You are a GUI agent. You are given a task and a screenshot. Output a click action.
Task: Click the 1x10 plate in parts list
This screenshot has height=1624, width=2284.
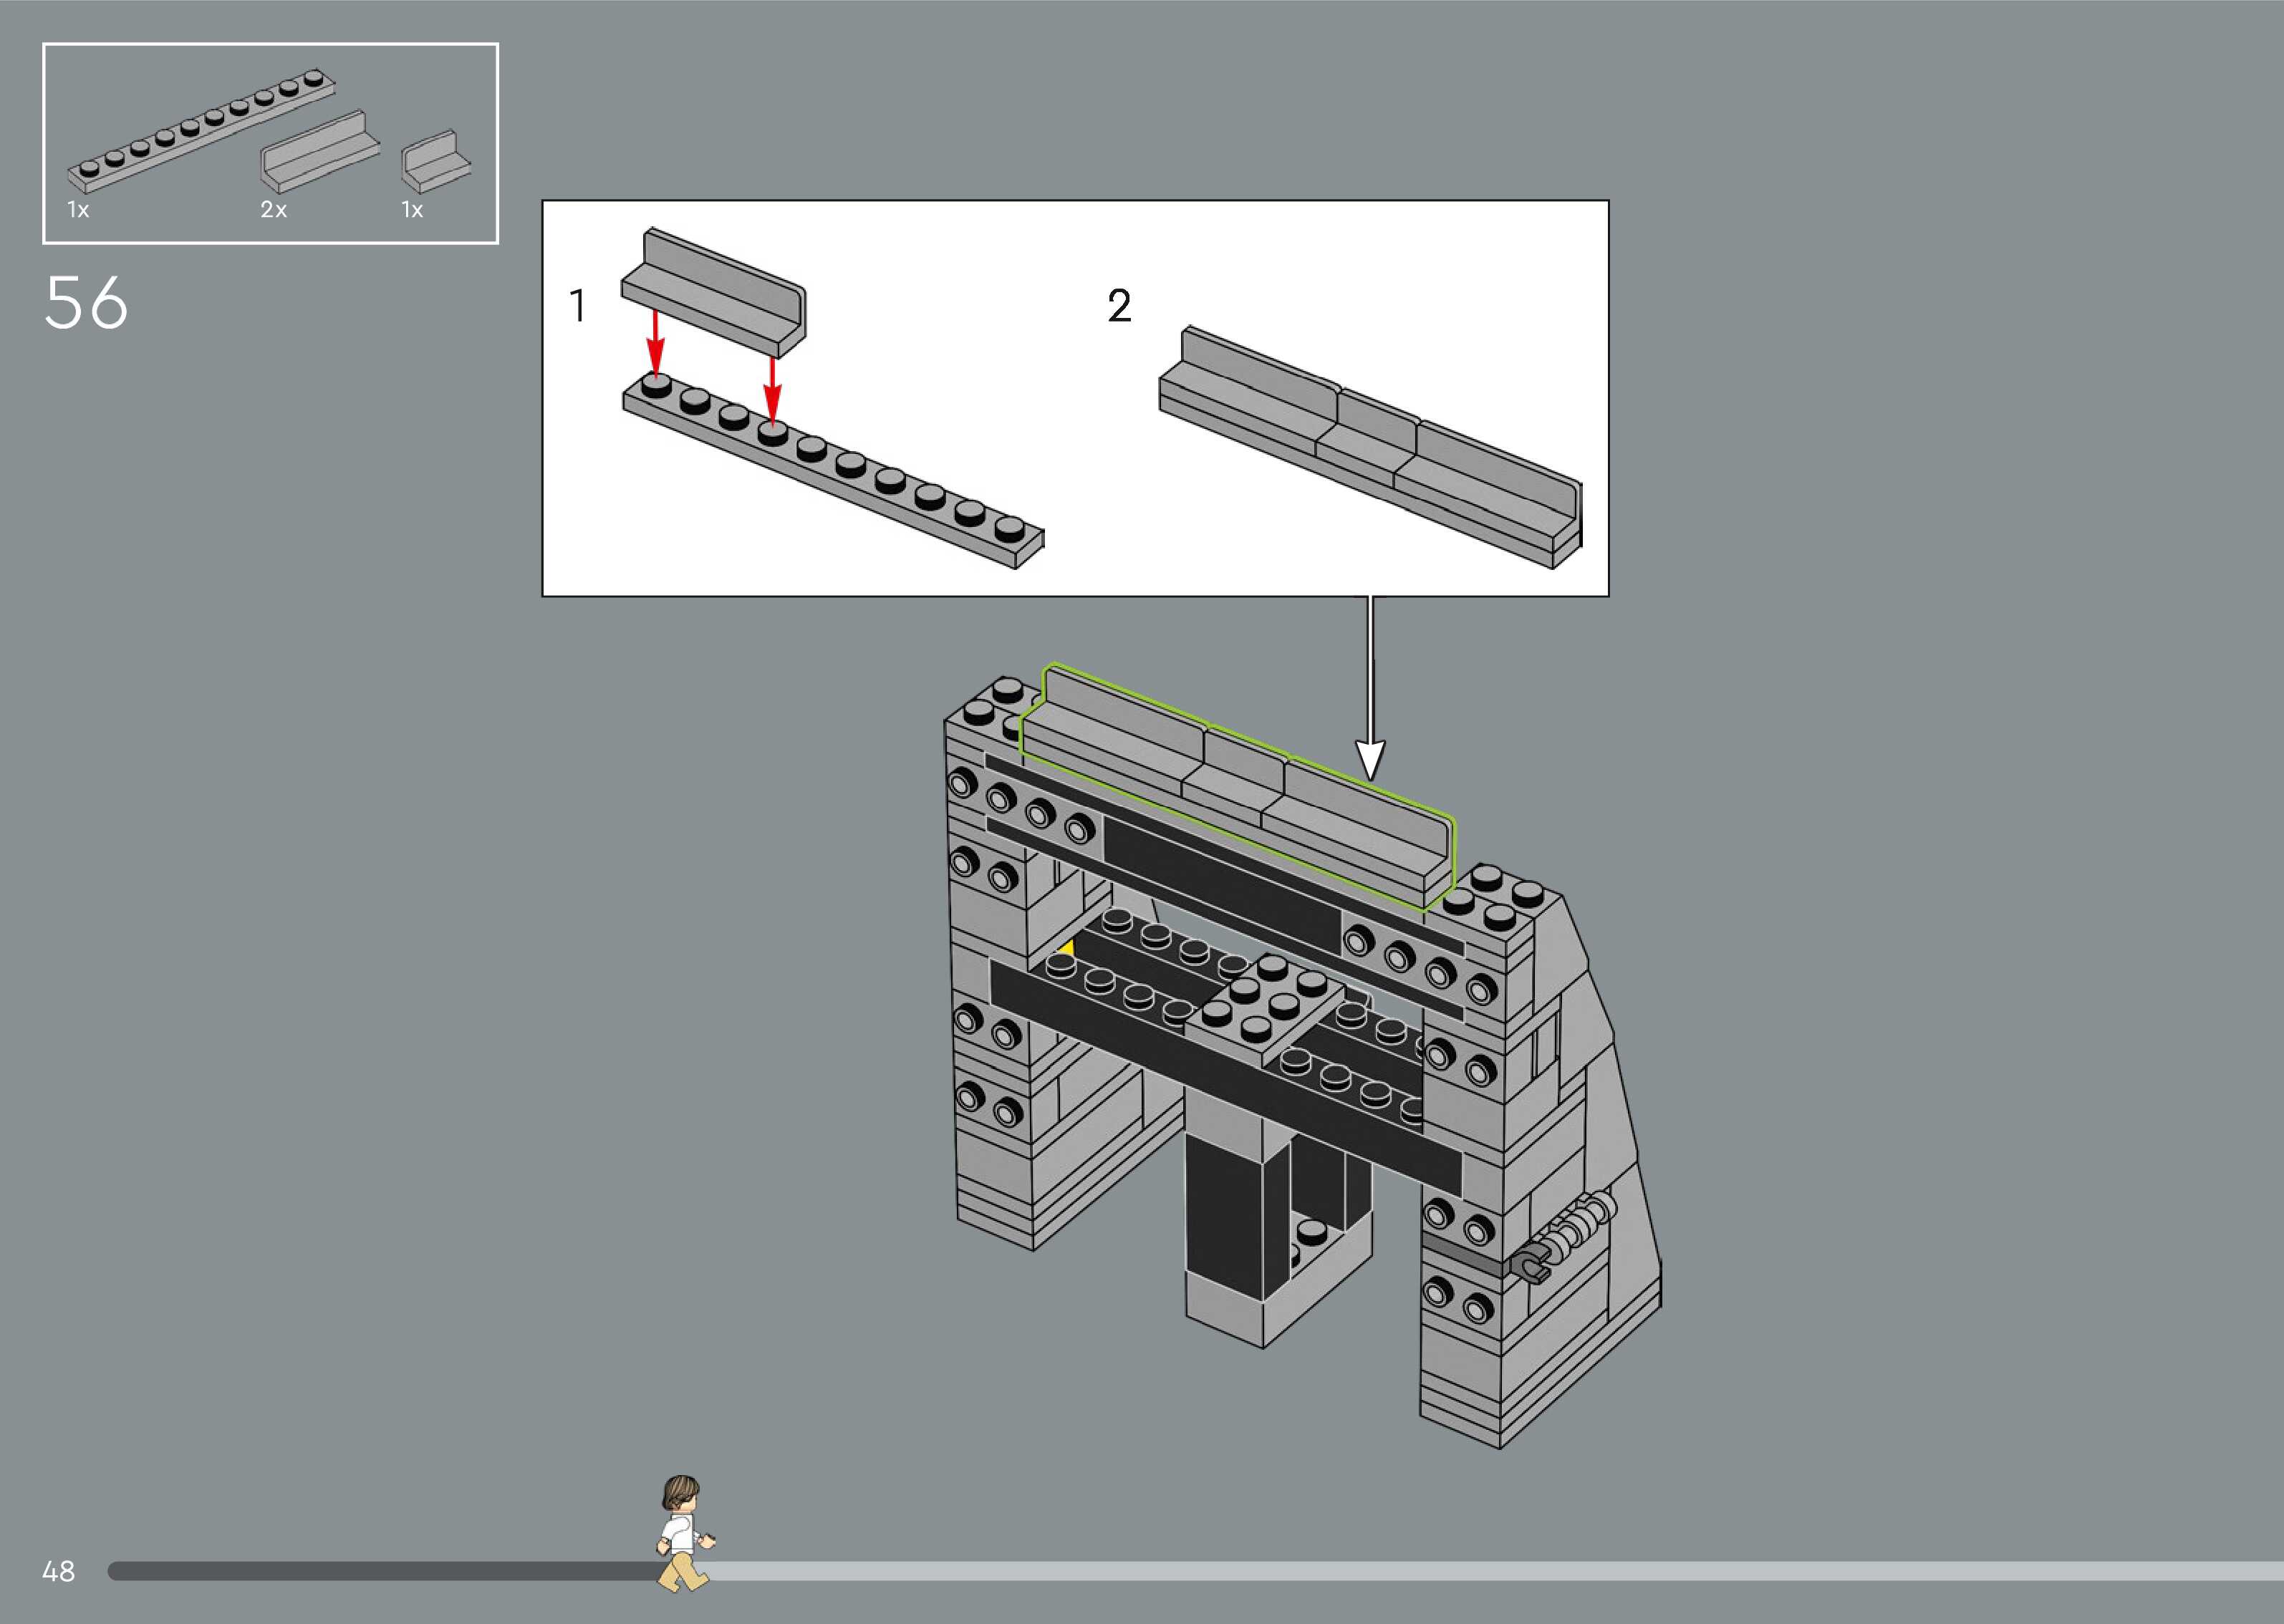click(x=200, y=130)
